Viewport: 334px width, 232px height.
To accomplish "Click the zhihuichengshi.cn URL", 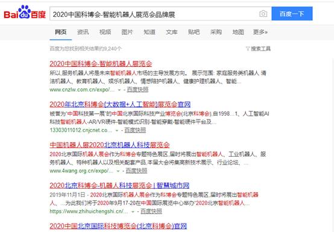I will [89, 212].
